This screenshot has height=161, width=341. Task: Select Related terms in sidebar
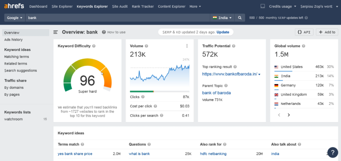(x=16, y=63)
